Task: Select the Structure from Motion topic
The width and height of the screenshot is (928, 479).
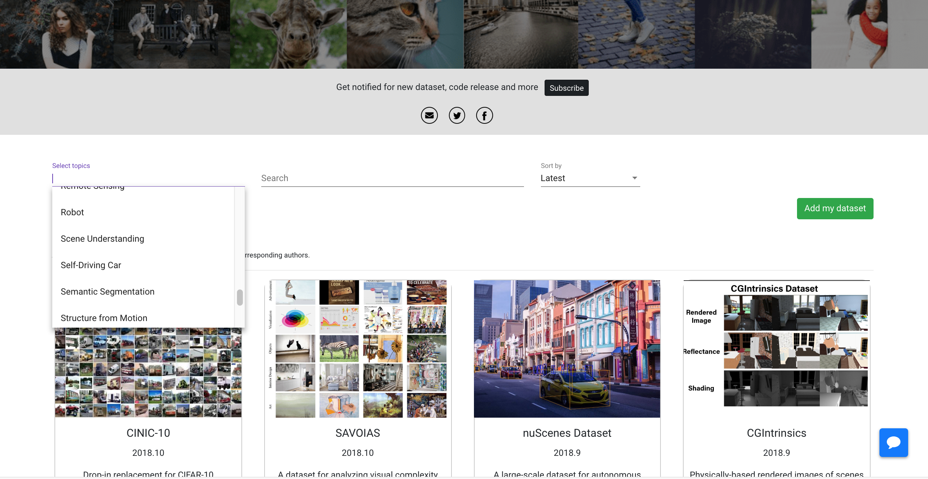Action: 104,318
